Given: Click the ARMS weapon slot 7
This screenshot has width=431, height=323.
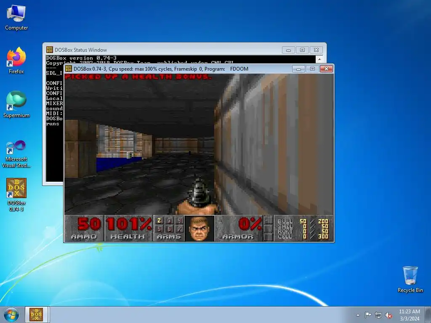Looking at the screenshot, I should click(x=179, y=229).
